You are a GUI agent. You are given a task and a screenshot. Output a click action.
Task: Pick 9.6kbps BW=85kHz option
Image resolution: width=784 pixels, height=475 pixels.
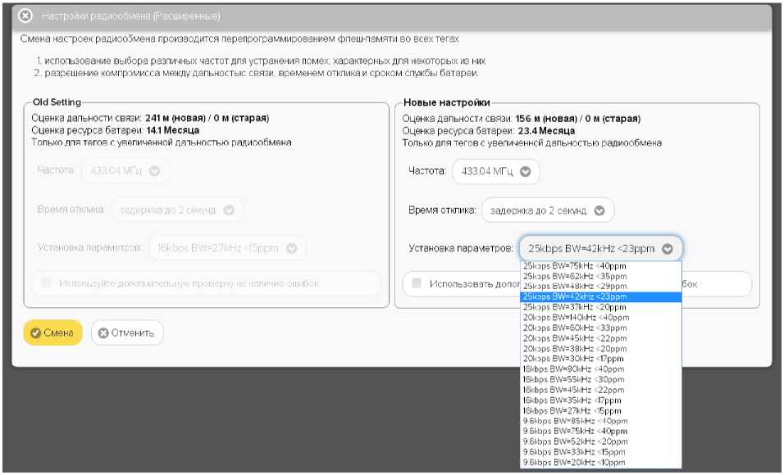pos(601,421)
